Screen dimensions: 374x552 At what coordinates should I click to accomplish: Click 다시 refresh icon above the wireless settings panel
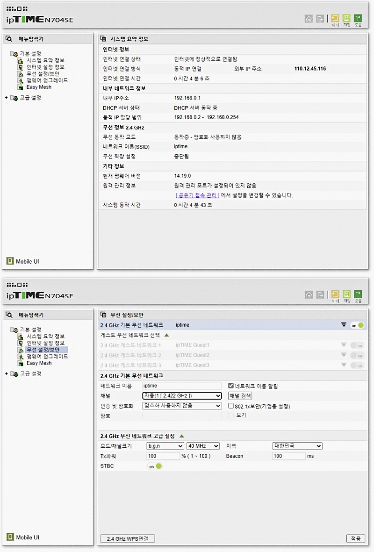tap(335, 294)
